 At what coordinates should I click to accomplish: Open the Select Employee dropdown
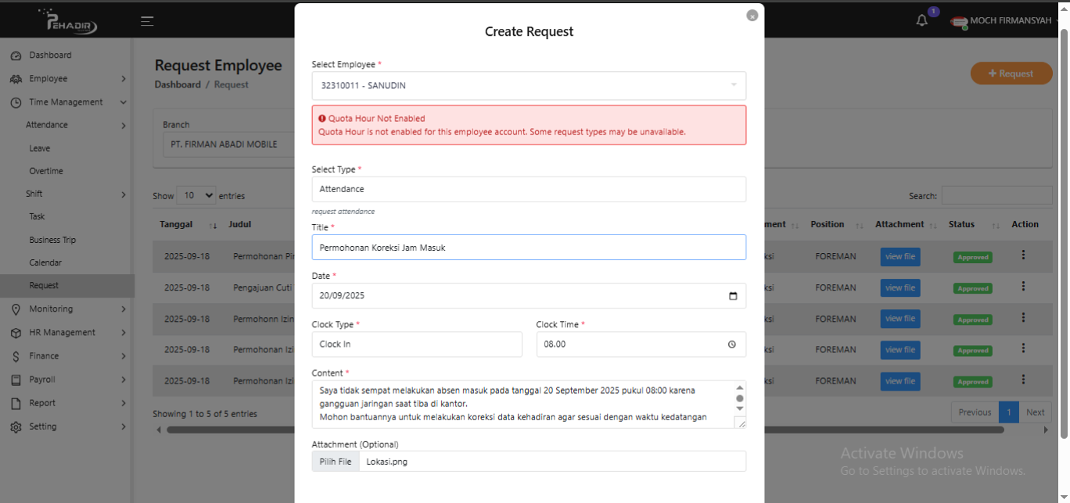529,86
